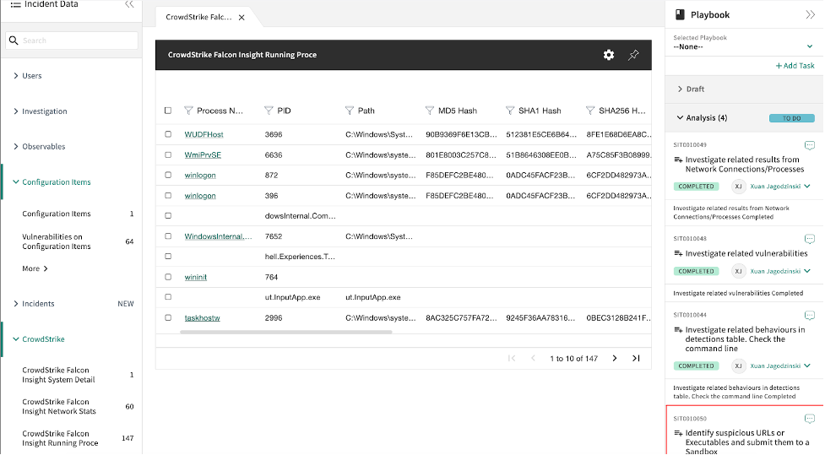
Task: Go to previous page of results
Action: pyautogui.click(x=533, y=358)
